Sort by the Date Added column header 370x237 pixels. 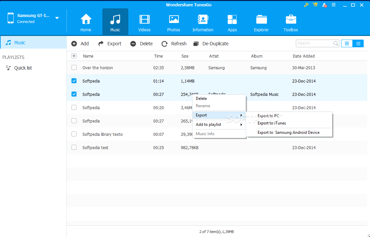pos(304,56)
